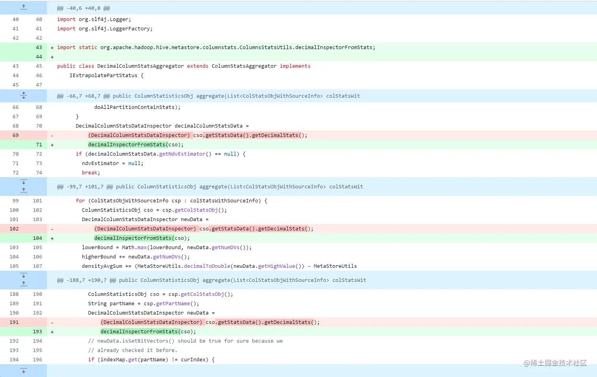Click "DecimalColumnStatsDataInspector decimalColumnStatsData =" line
Image resolution: width=597 pixels, height=377 pixels.
pyautogui.click(x=162, y=126)
